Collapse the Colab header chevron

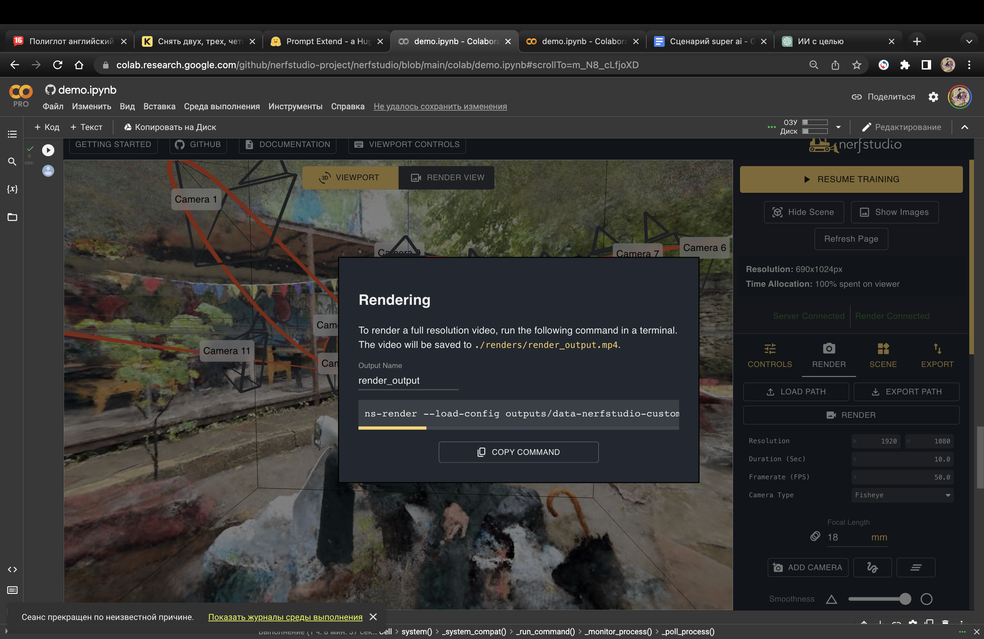click(x=965, y=127)
